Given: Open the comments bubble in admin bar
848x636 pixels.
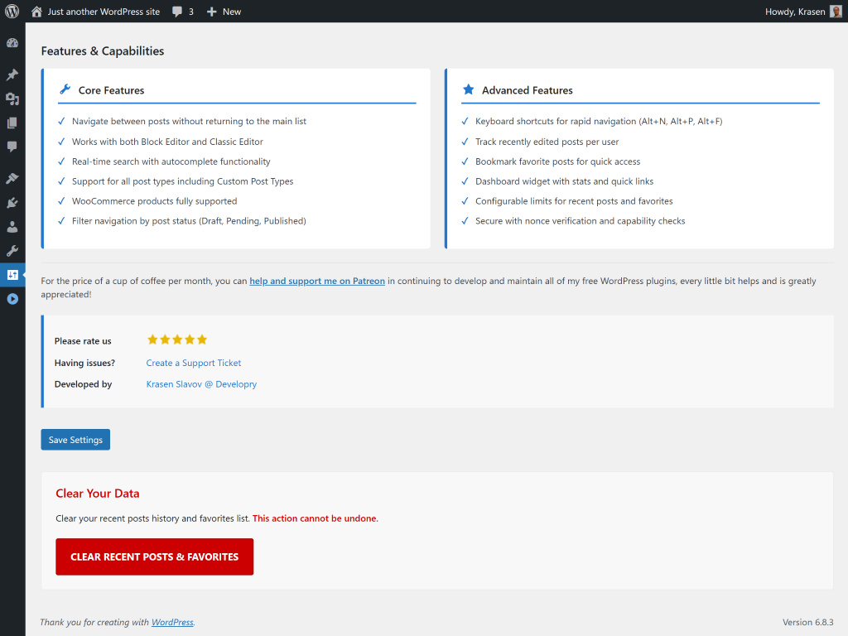Looking at the screenshot, I should point(177,12).
